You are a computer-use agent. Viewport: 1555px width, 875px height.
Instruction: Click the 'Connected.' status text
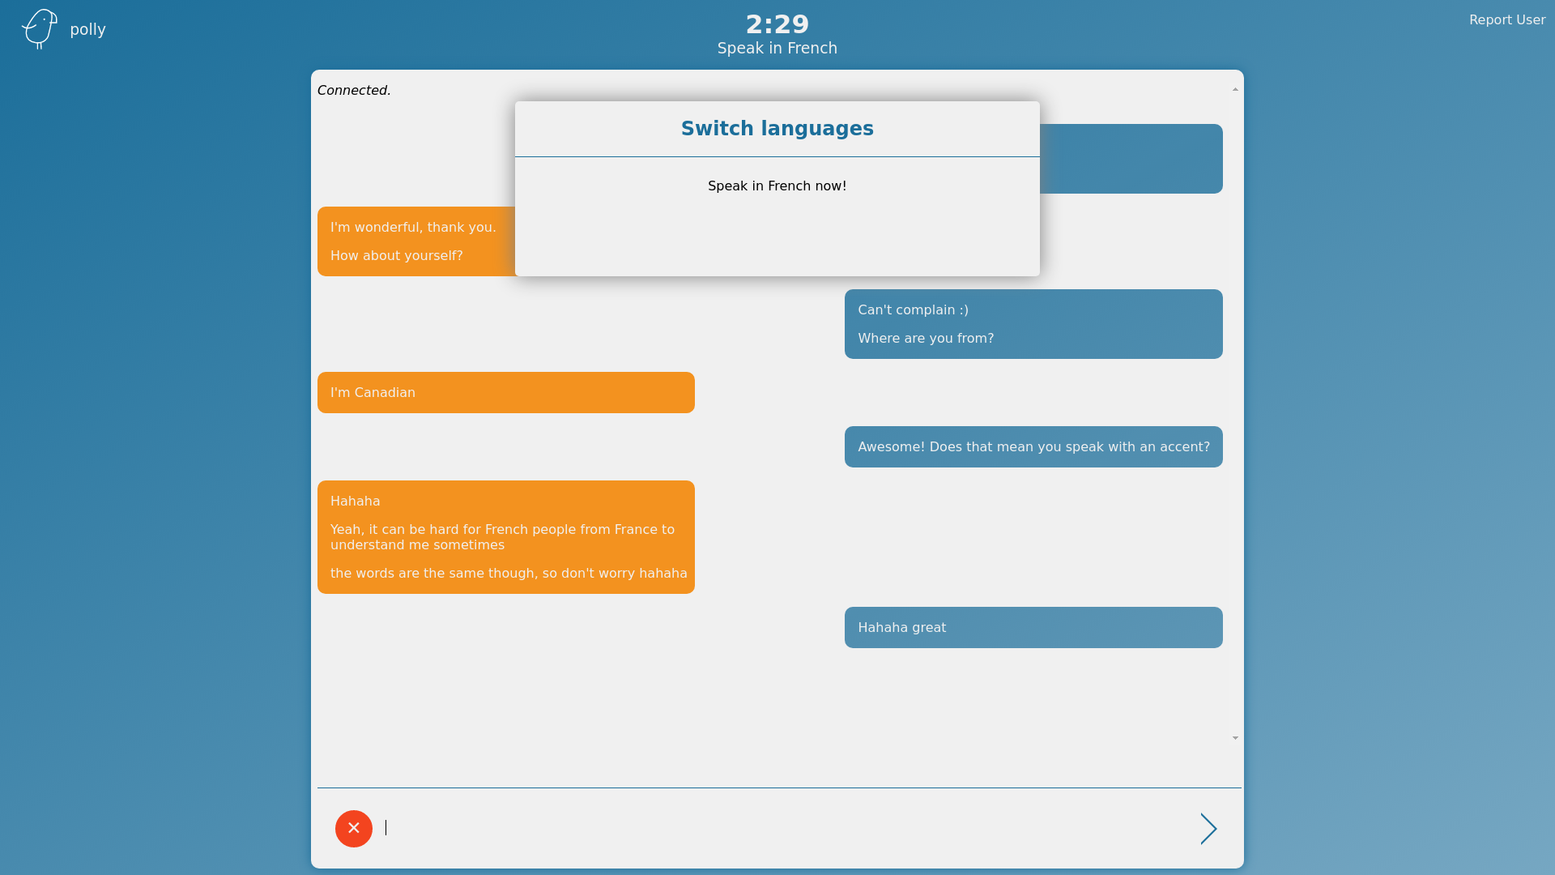pyautogui.click(x=354, y=91)
